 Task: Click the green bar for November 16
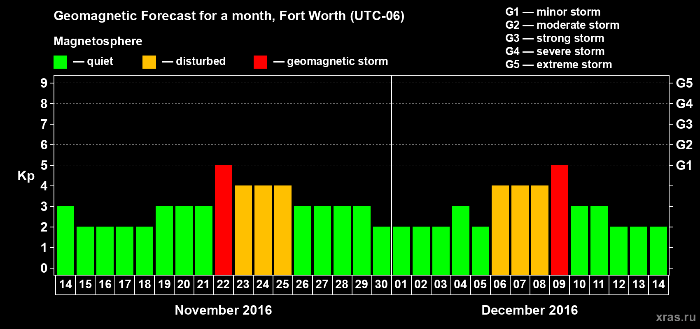105,250
